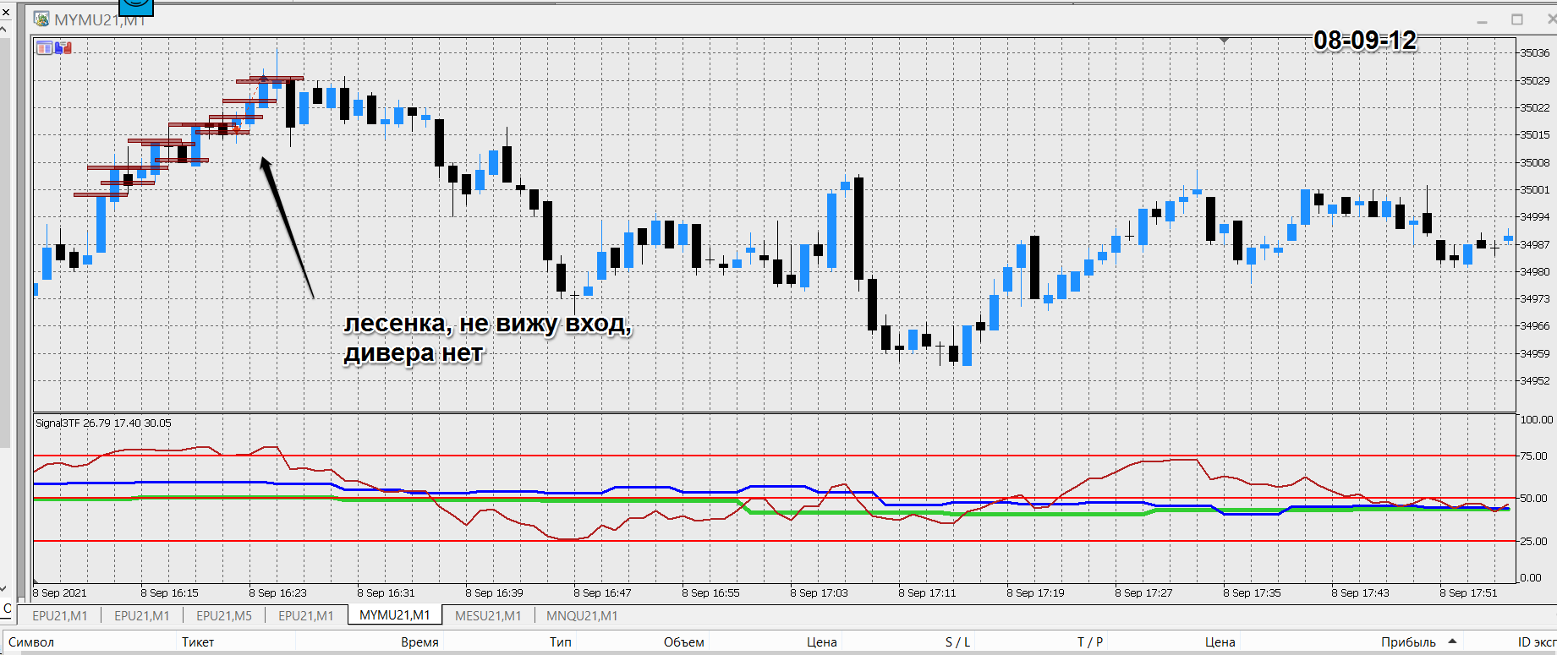Show the one-click trading panel icon
The image size is (1557, 655).
(63, 48)
